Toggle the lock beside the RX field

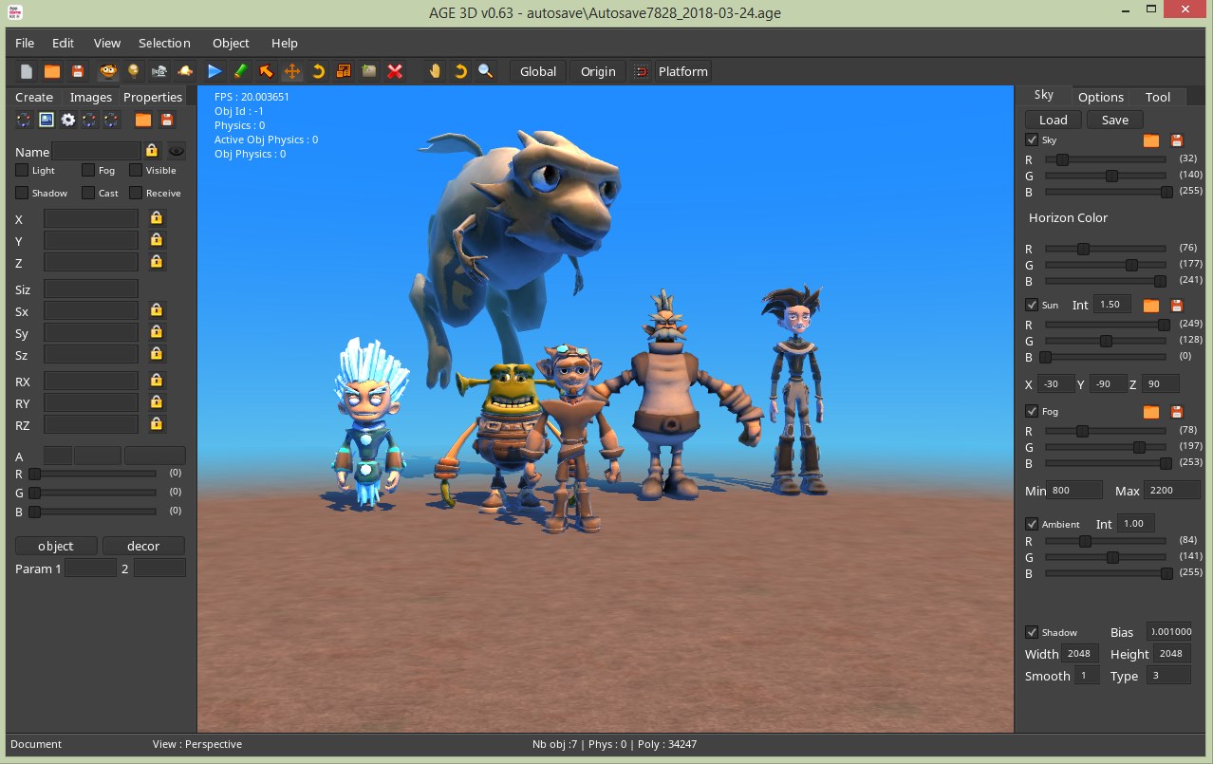tap(157, 381)
